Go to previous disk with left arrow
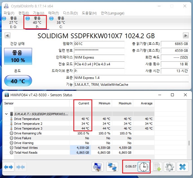 7,36
